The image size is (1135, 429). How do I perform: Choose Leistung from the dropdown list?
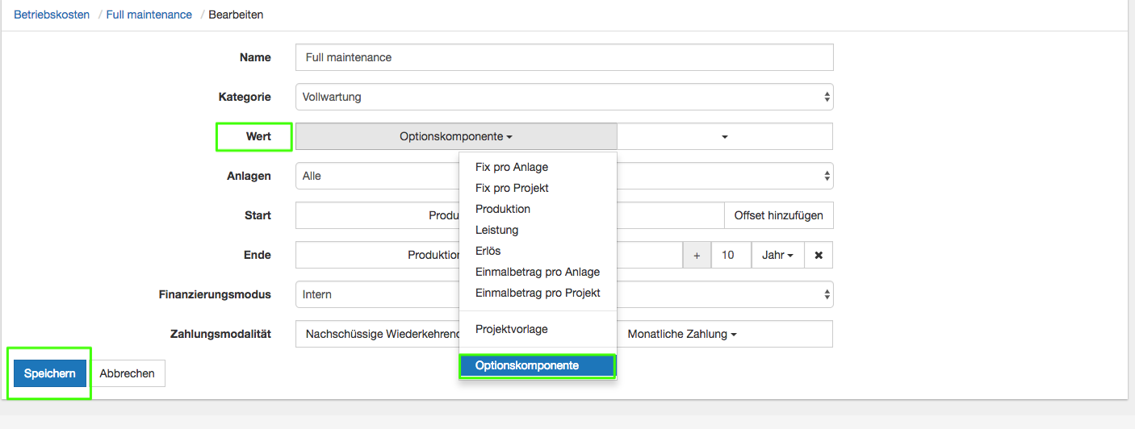click(496, 230)
